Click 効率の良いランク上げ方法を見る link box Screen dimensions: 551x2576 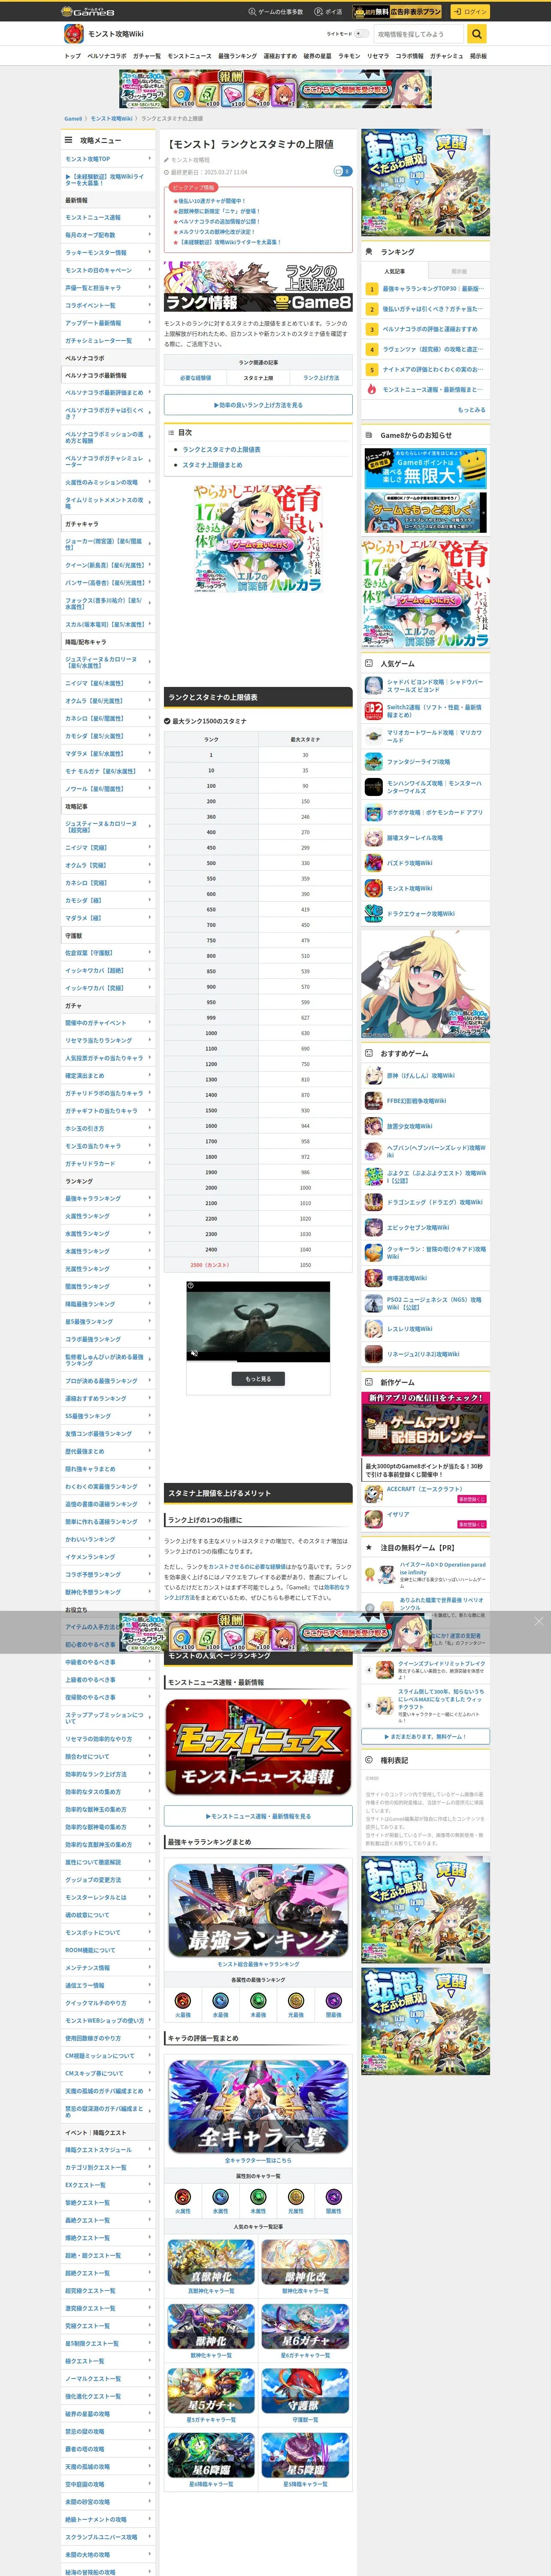258,405
